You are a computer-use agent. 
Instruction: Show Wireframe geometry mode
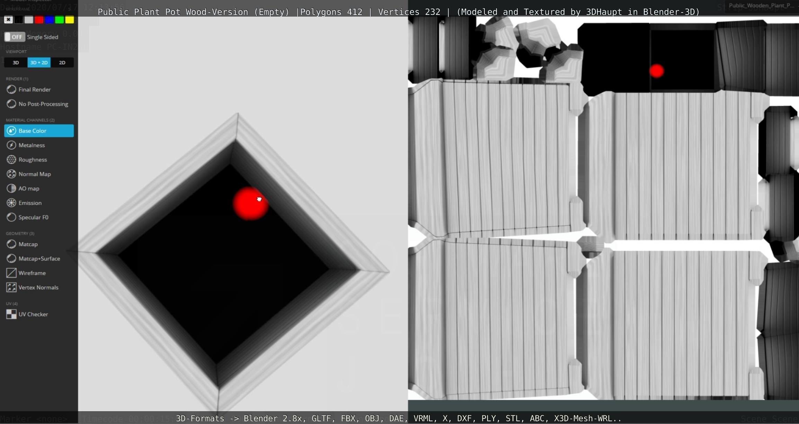point(32,273)
